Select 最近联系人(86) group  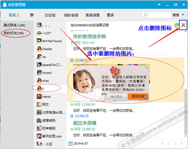14,25
